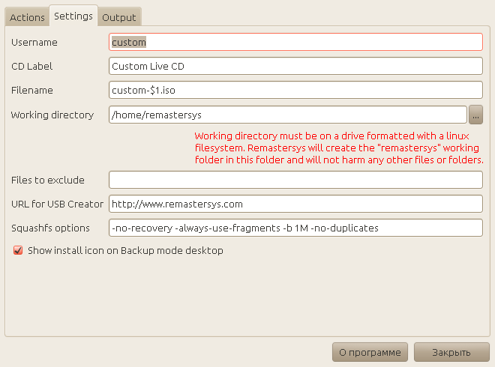The height and width of the screenshot is (367, 495).
Task: Click the "Files to exclude" label
Action: click(47, 180)
